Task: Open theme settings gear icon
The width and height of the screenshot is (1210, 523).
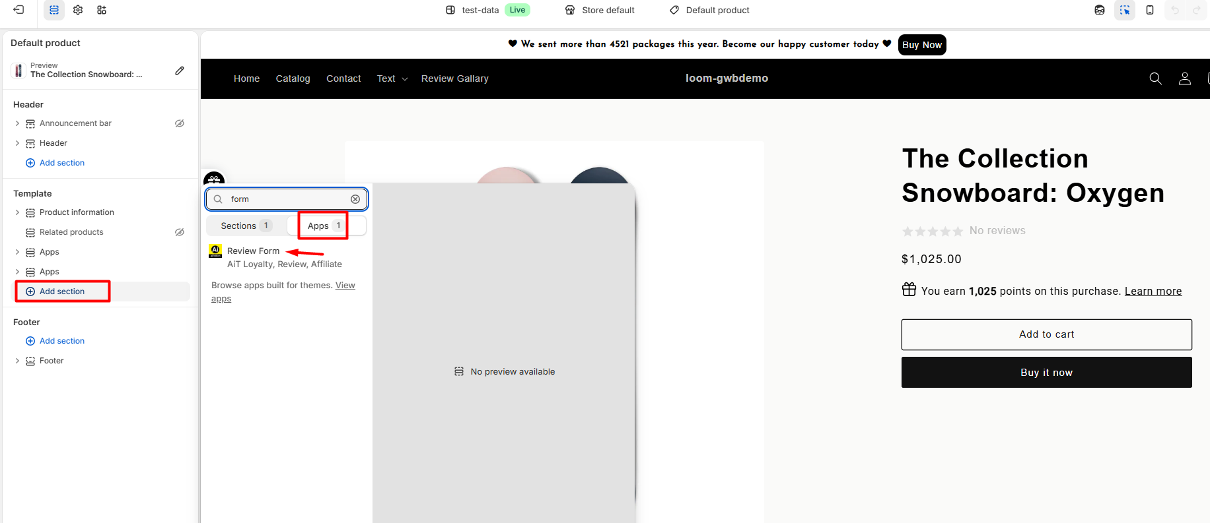Action: (78, 10)
